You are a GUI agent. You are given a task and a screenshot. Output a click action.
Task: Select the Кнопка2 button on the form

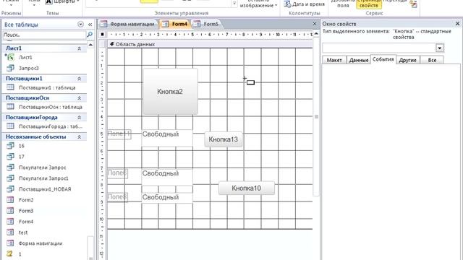tap(171, 92)
